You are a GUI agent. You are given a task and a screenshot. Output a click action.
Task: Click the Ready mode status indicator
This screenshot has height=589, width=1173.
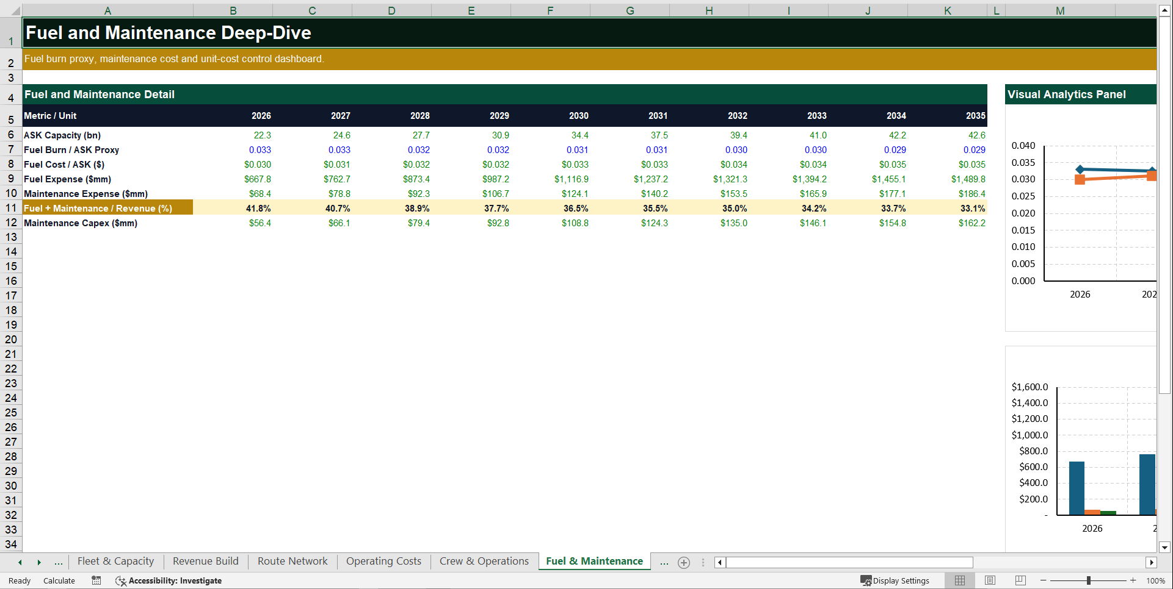[20, 580]
